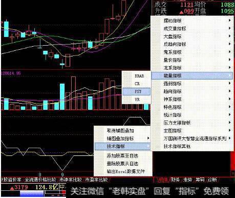The width and height of the screenshot is (235, 198).
Task: Switch to 筹码 tab
Action: 200,180
